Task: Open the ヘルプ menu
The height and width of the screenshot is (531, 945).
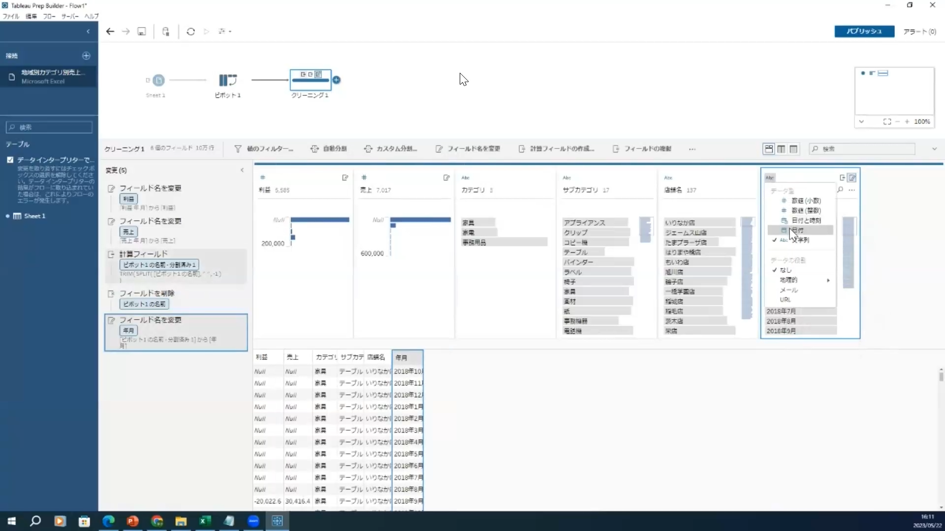Action: coord(92,16)
